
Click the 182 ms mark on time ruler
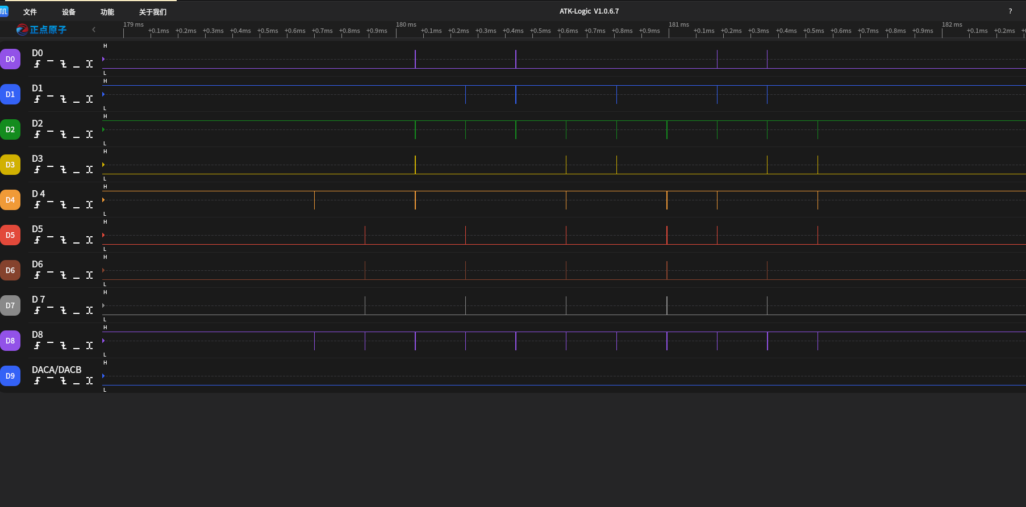(952, 24)
